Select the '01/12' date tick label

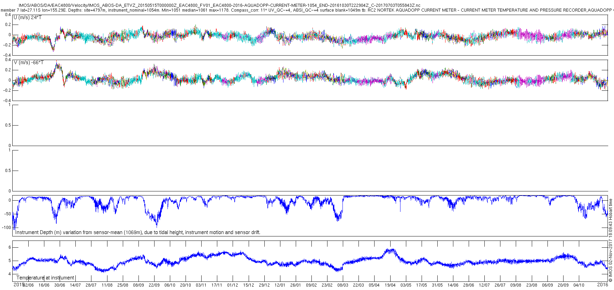(233, 285)
